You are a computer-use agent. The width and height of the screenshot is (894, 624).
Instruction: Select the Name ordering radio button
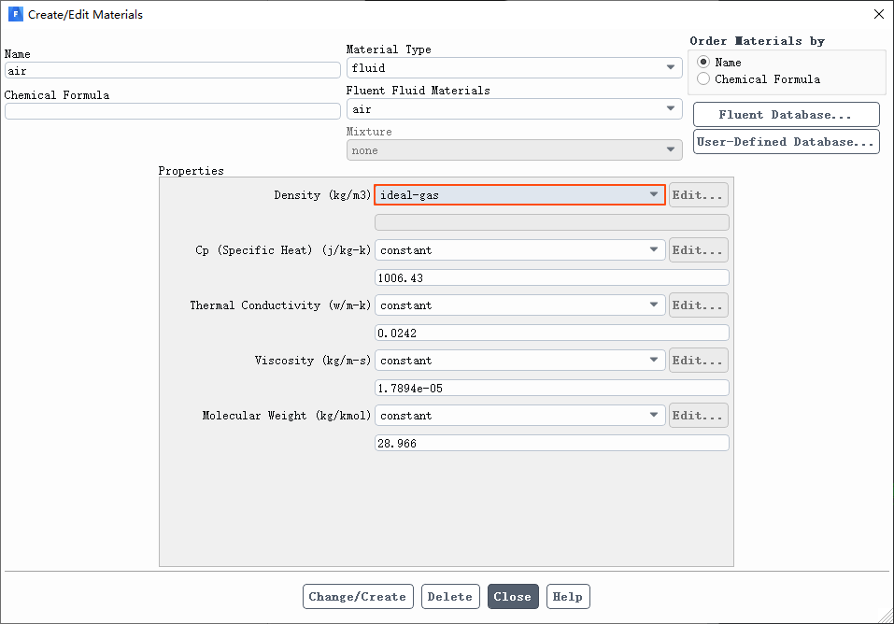pos(703,63)
